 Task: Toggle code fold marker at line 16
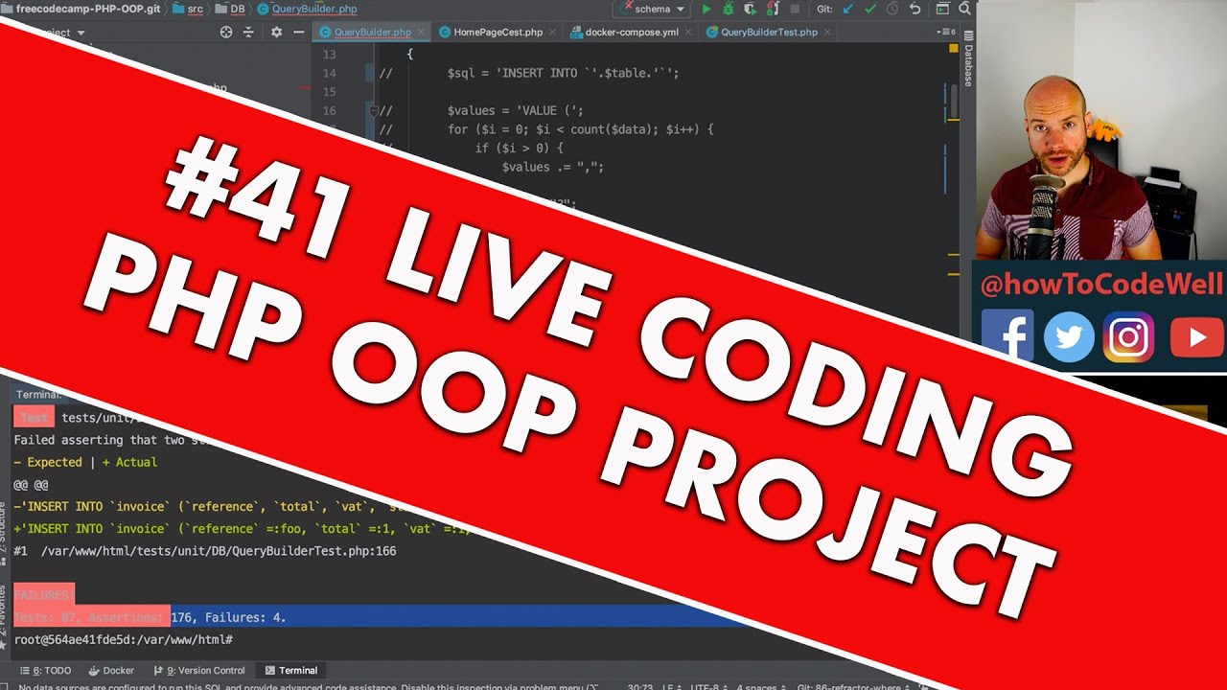(374, 111)
